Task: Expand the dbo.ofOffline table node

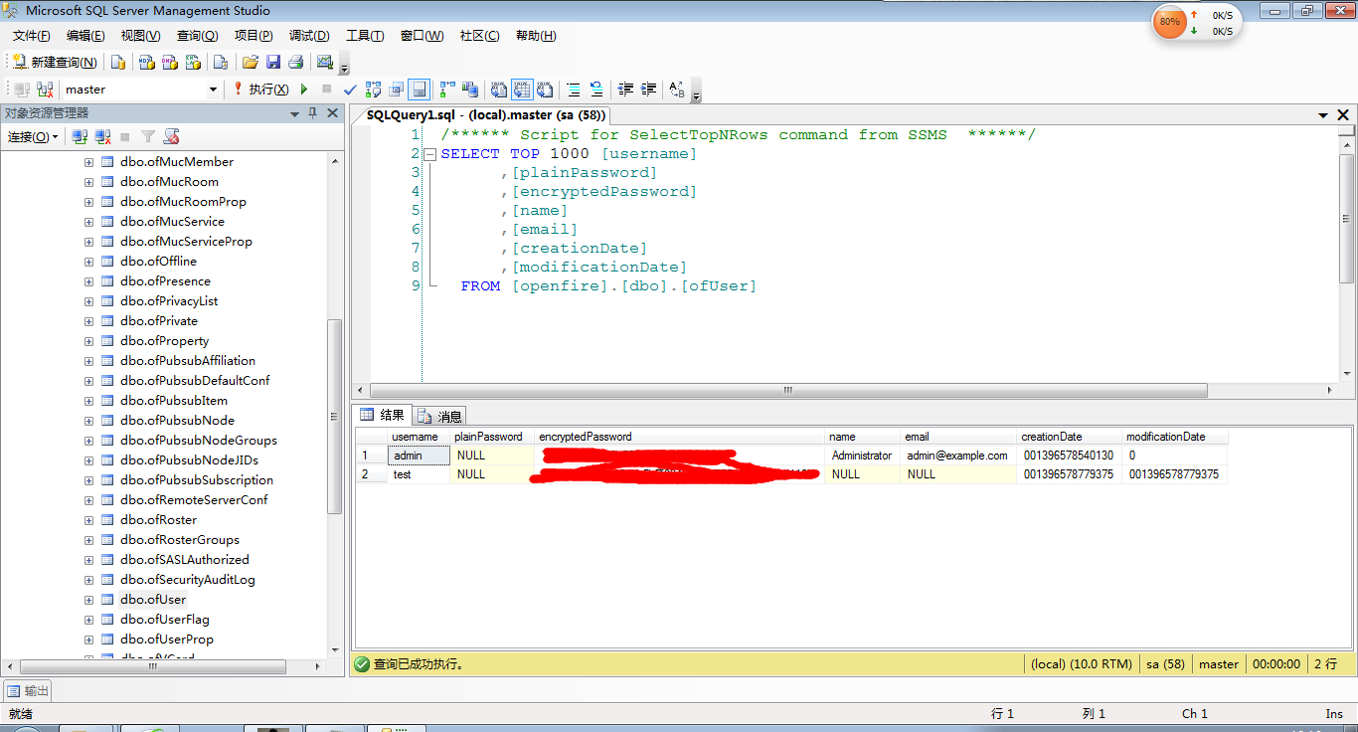Action: [88, 262]
